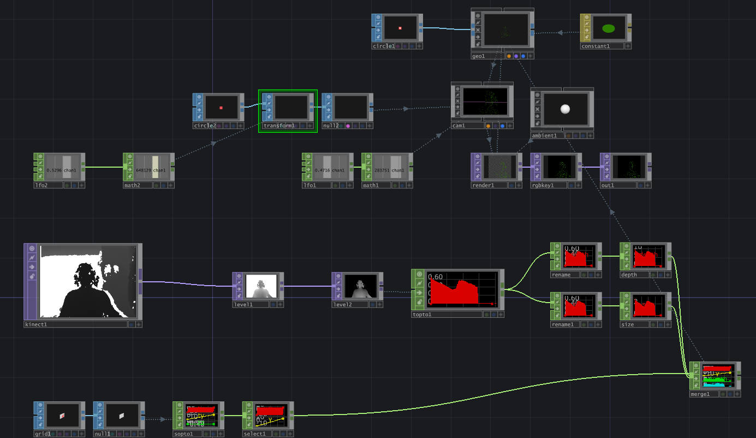
Task: Toggle the pink flag on null2 node
Action: point(348,126)
